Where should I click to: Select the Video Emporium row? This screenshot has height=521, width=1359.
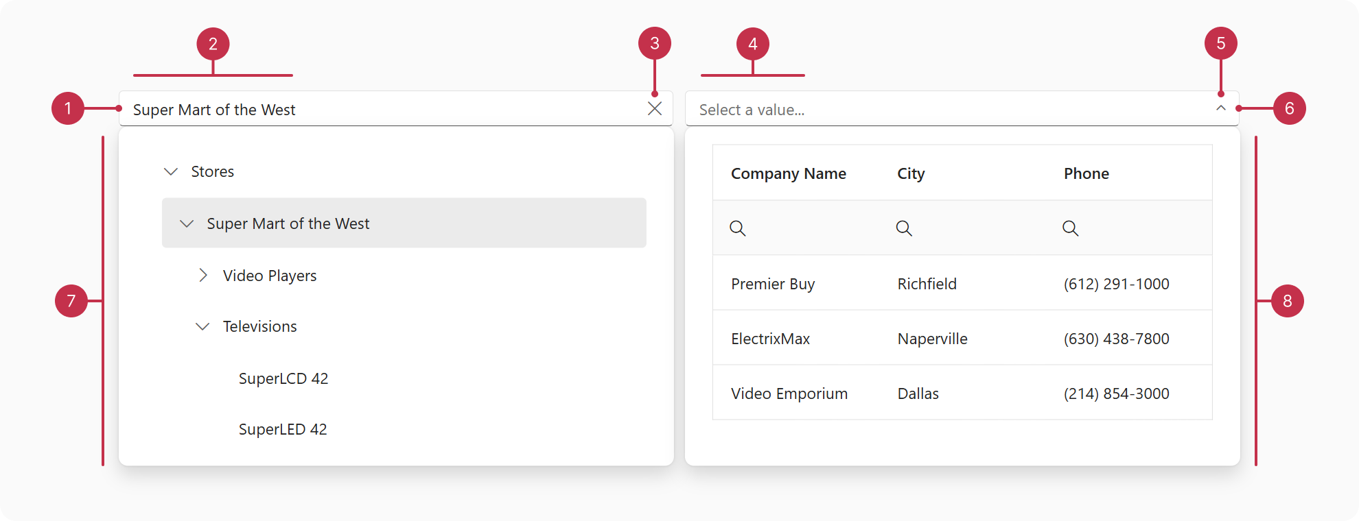coord(789,393)
